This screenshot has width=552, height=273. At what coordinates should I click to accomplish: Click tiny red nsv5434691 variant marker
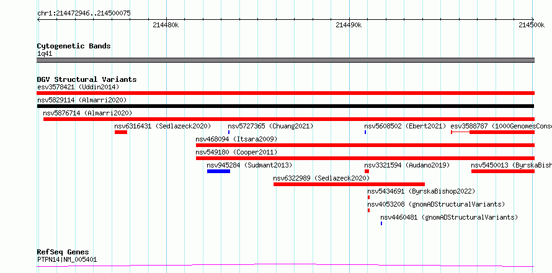point(368,197)
